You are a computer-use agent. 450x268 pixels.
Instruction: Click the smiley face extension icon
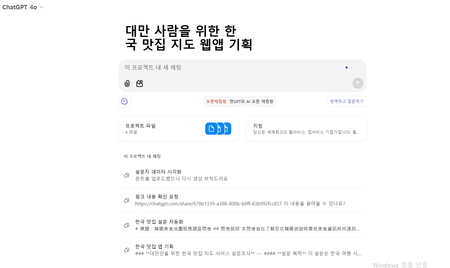tap(125, 101)
